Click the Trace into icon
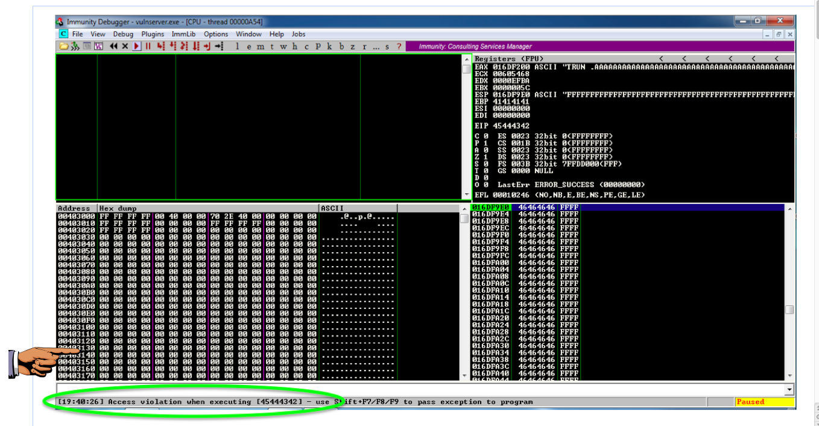The image size is (819, 426). (x=184, y=46)
